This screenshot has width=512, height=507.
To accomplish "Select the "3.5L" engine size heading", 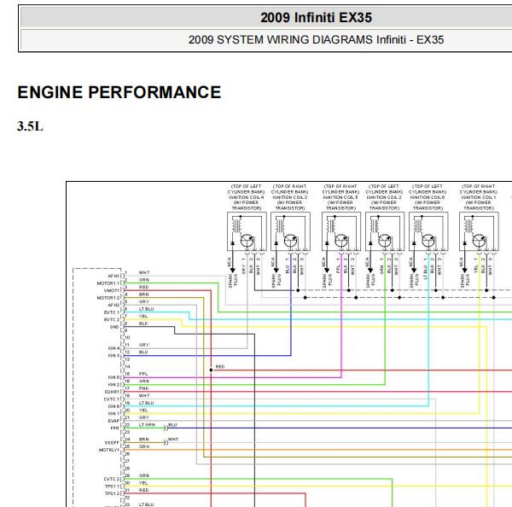I will click(x=30, y=126).
